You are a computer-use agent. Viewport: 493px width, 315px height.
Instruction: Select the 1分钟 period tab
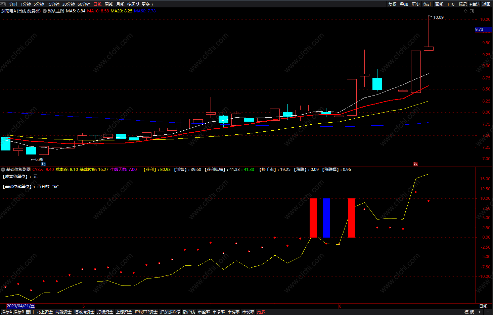(x=26, y=4)
